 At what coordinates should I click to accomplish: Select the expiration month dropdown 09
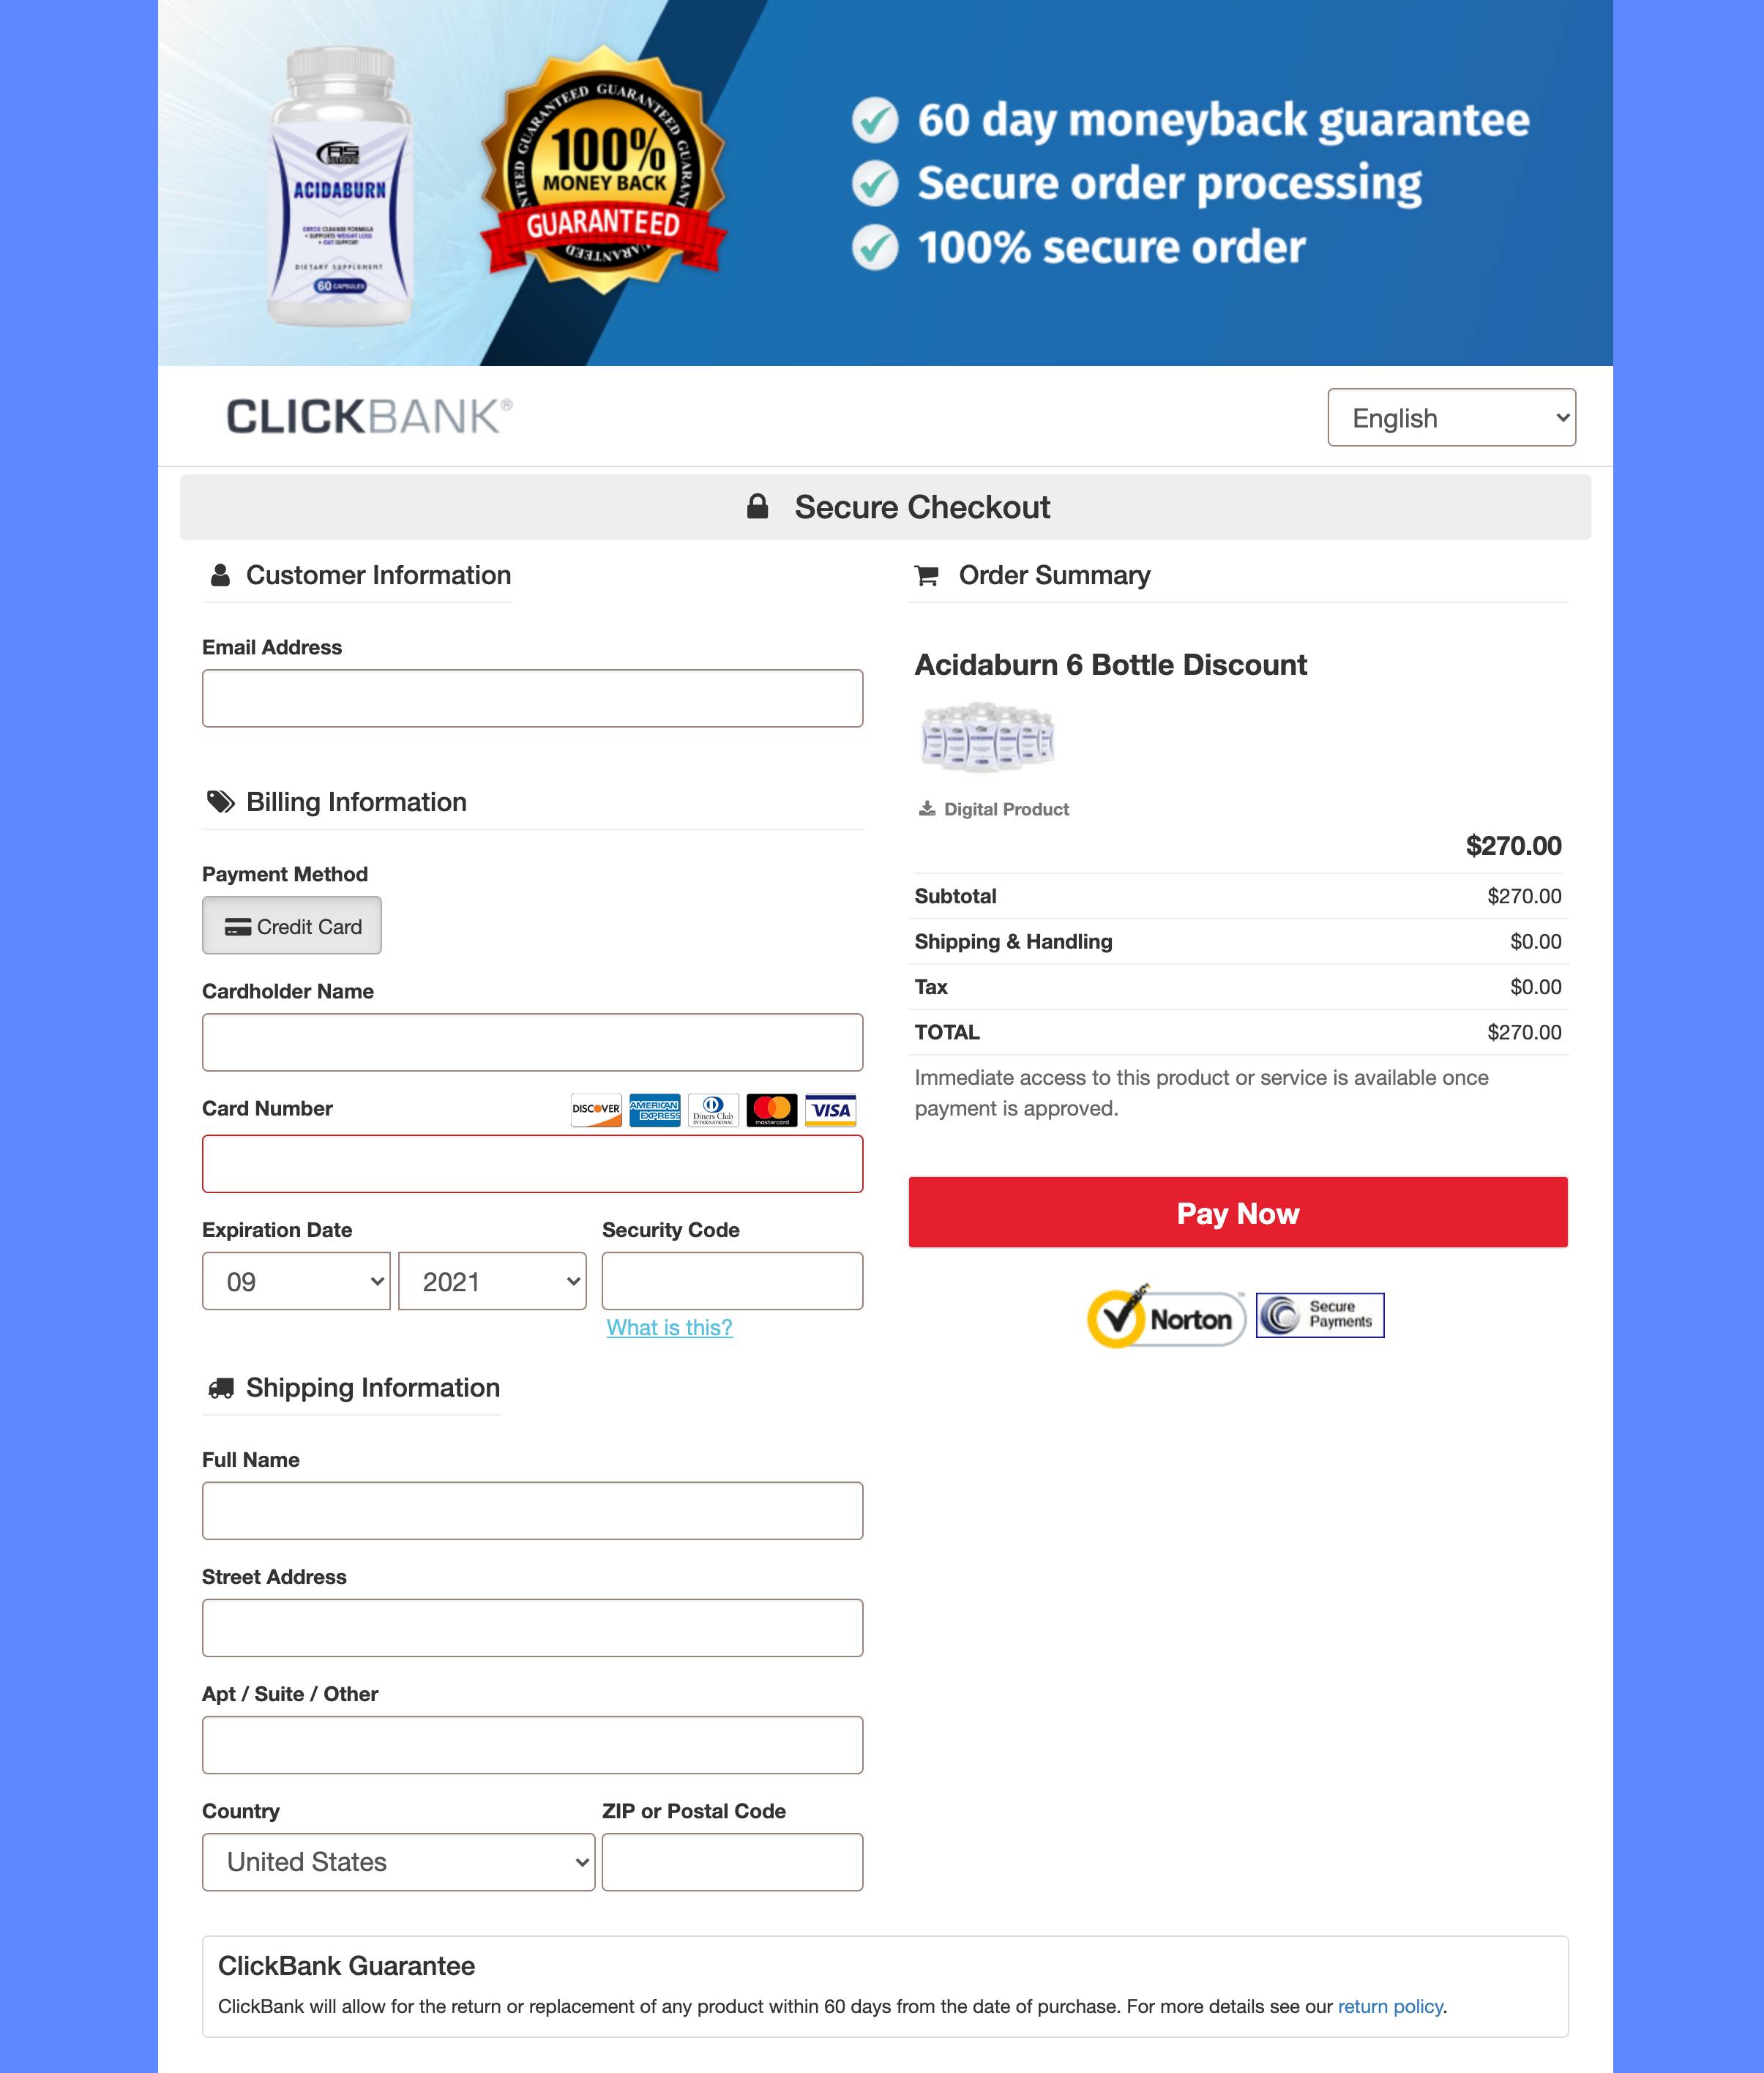click(x=294, y=1280)
